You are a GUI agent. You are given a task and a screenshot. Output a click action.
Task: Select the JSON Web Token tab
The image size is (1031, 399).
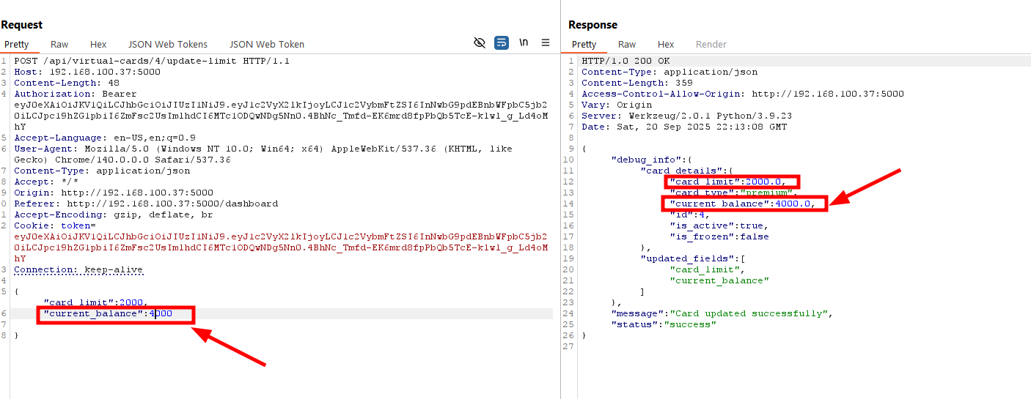(266, 45)
